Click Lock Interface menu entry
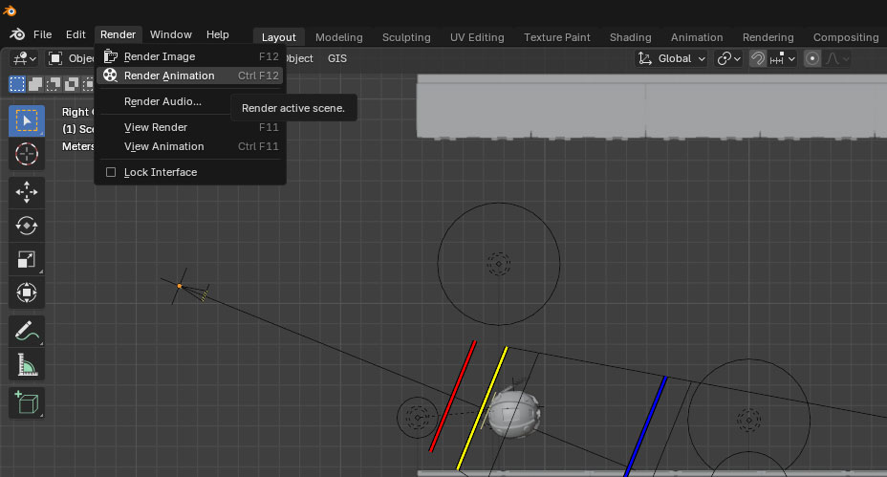887x477 pixels. click(190, 172)
